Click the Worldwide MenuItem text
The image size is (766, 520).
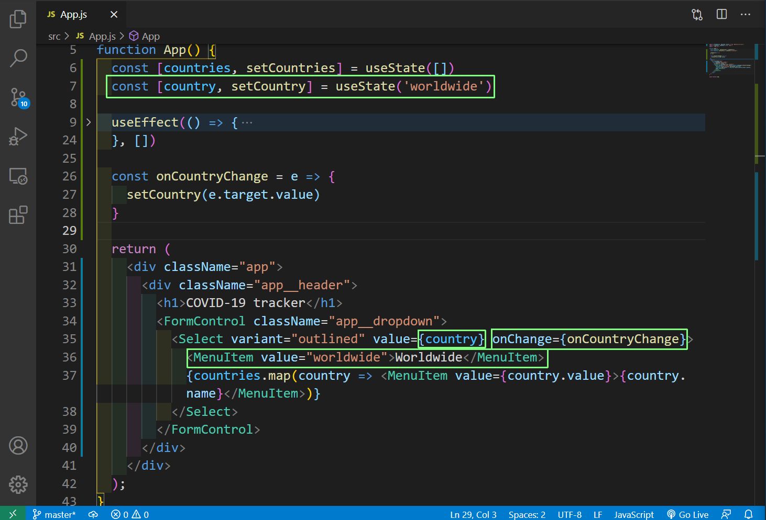(429, 357)
